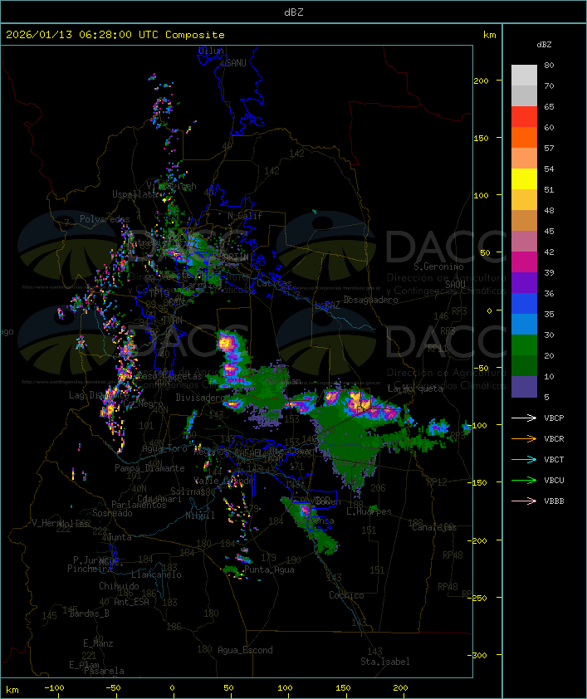Click the VBBB legend label
This screenshot has width=587, height=699.
pos(554,501)
